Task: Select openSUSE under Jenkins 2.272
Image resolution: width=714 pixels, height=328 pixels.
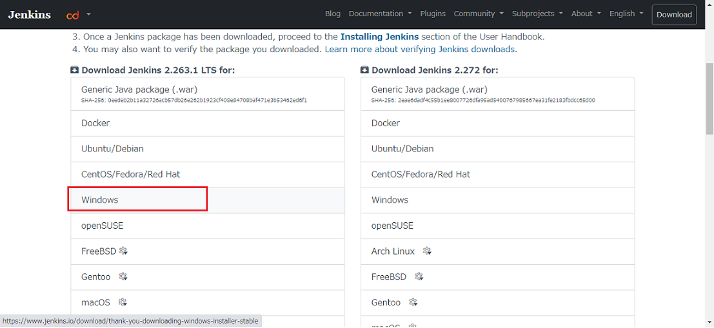Action: [498, 226]
